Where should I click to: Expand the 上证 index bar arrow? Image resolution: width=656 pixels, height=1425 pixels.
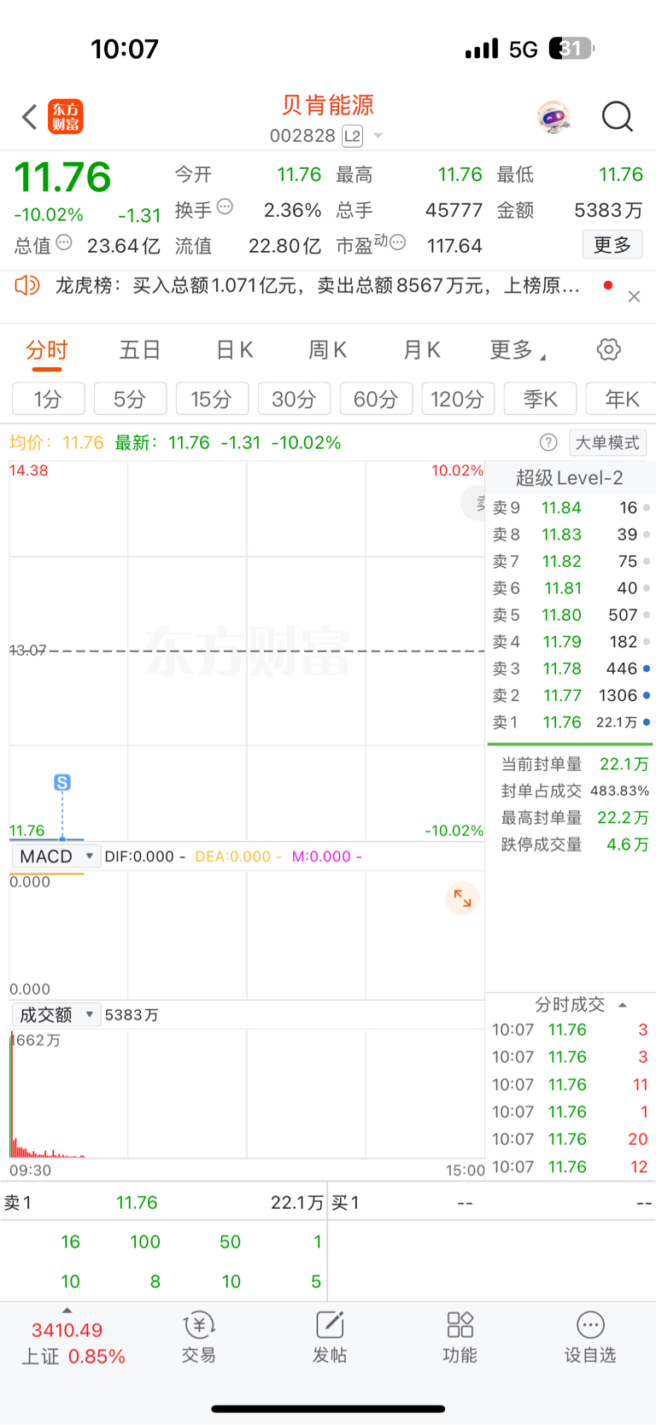67,1311
